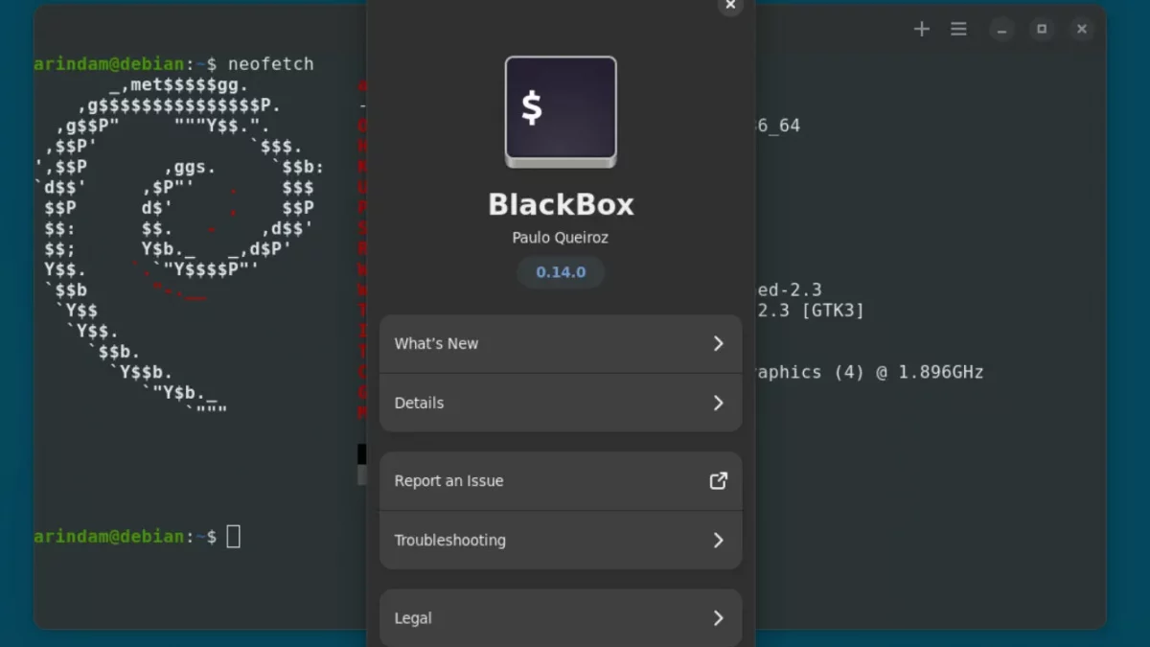This screenshot has width=1150, height=647.
Task: Select the "ed-2.3" text in the terminal
Action: [790, 289]
